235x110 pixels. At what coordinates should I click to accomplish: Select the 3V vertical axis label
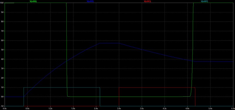(3, 69)
